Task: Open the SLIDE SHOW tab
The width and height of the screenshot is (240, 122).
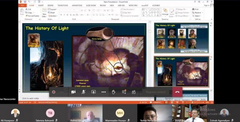Action: [x=91, y=5]
